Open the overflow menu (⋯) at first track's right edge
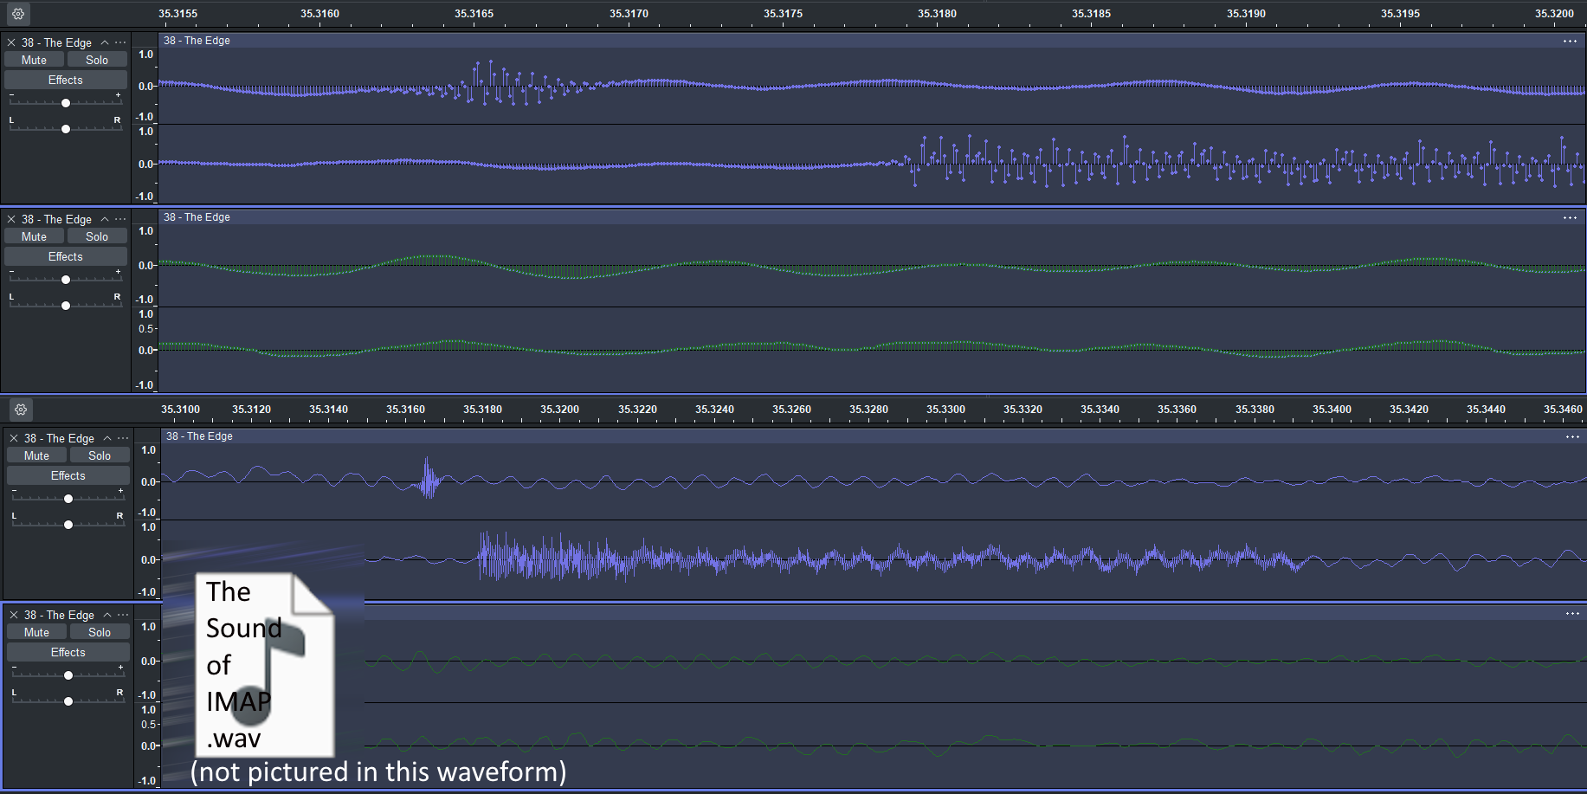 [x=1570, y=41]
